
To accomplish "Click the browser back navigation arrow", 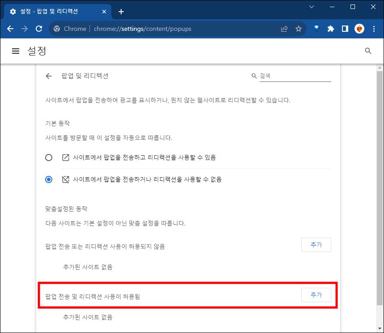I will (10, 28).
